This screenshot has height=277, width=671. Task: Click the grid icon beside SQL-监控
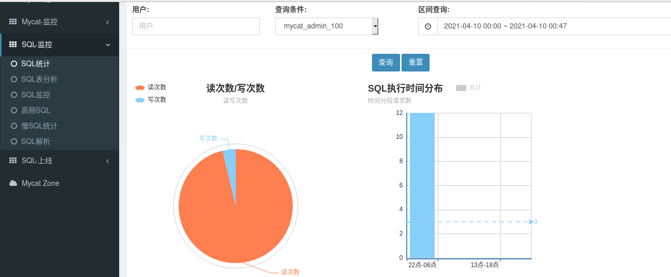point(13,45)
